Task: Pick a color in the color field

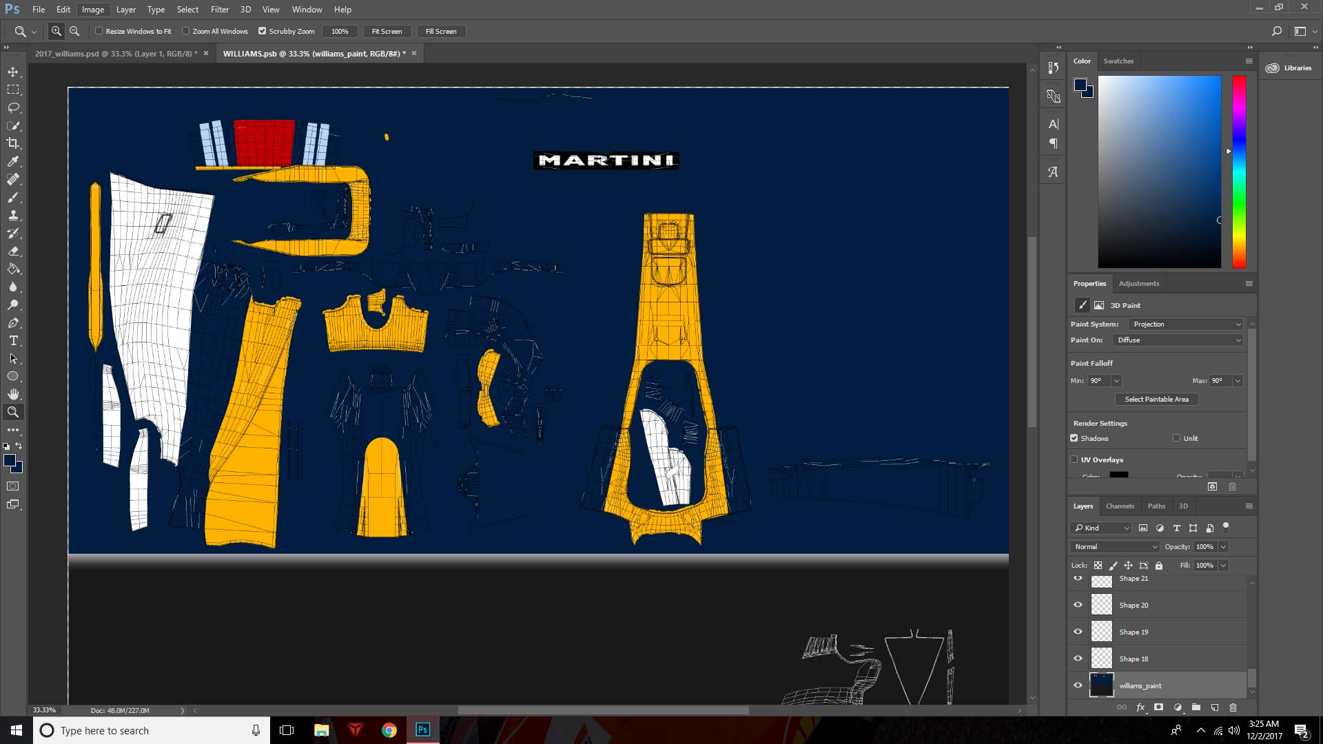Action: pos(1159,172)
